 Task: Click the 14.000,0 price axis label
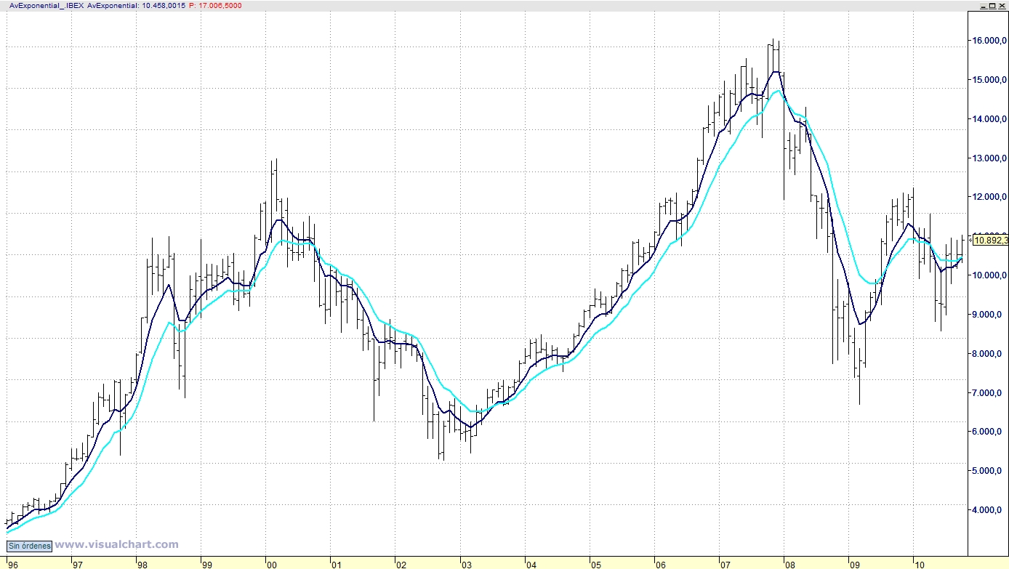coord(989,119)
